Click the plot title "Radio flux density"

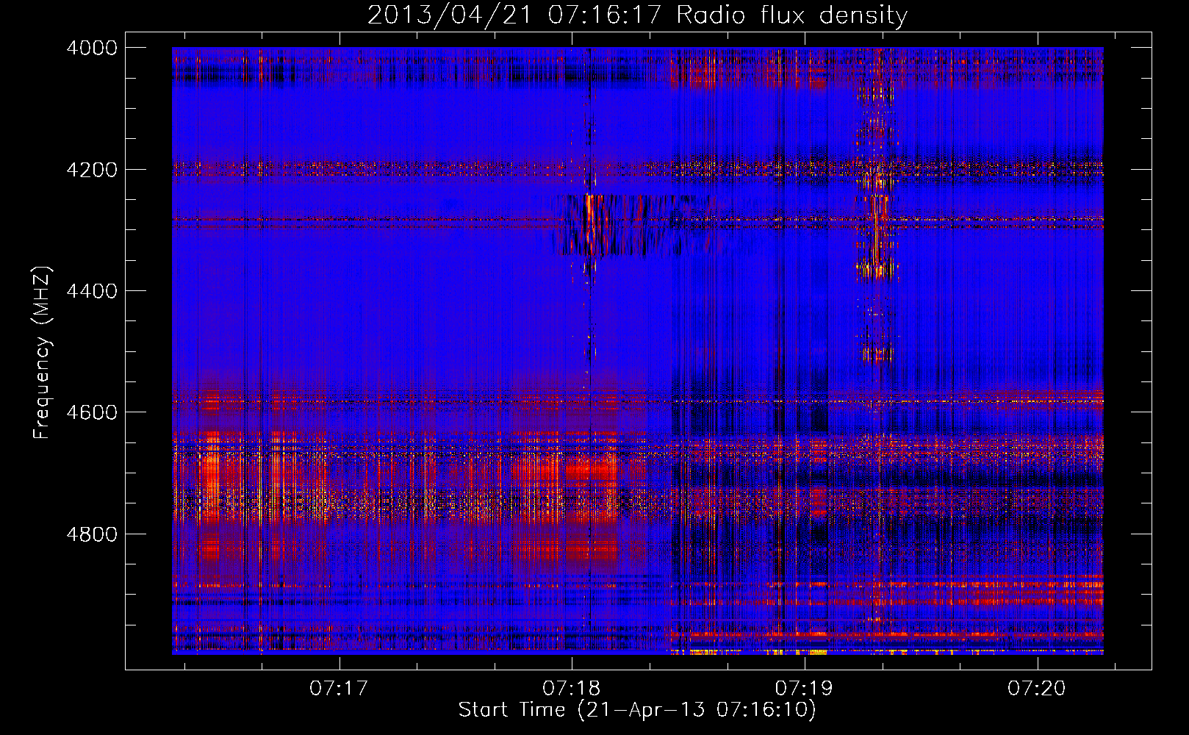[792, 15]
